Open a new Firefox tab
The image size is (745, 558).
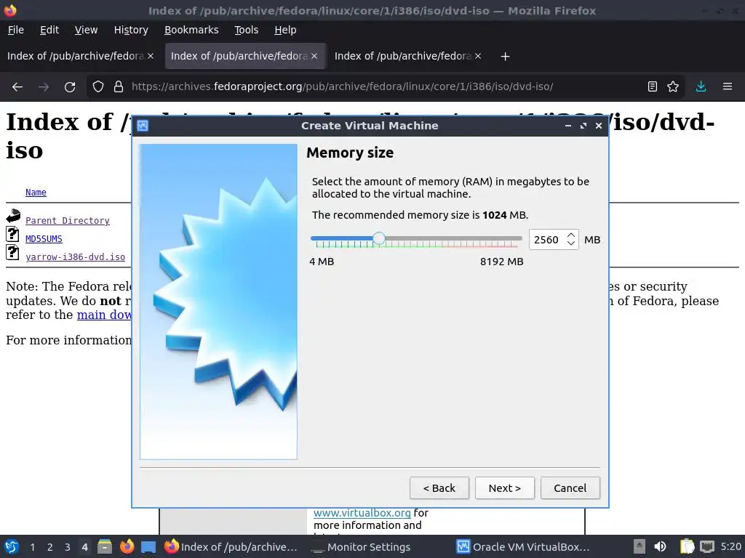505,57
